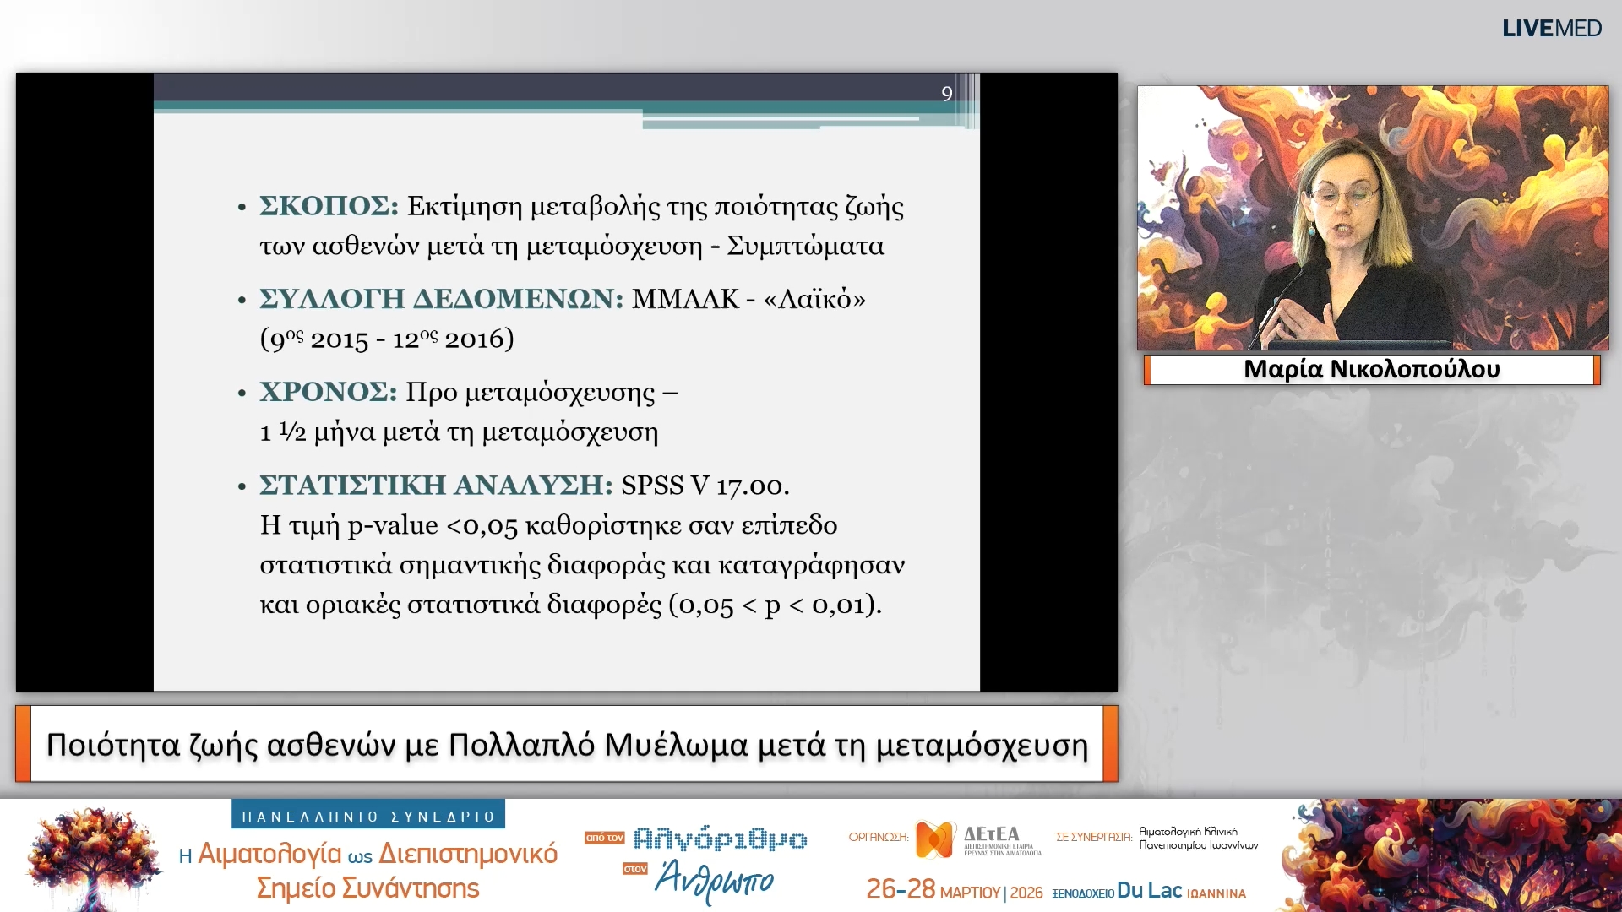The width and height of the screenshot is (1622, 912).
Task: Click the ΔΕτΕΑ organizer logo
Action: point(978,839)
